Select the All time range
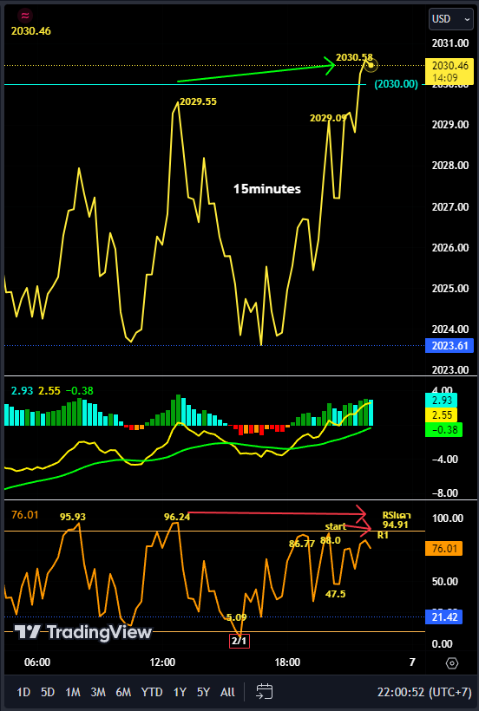This screenshot has height=711, width=479. click(227, 692)
